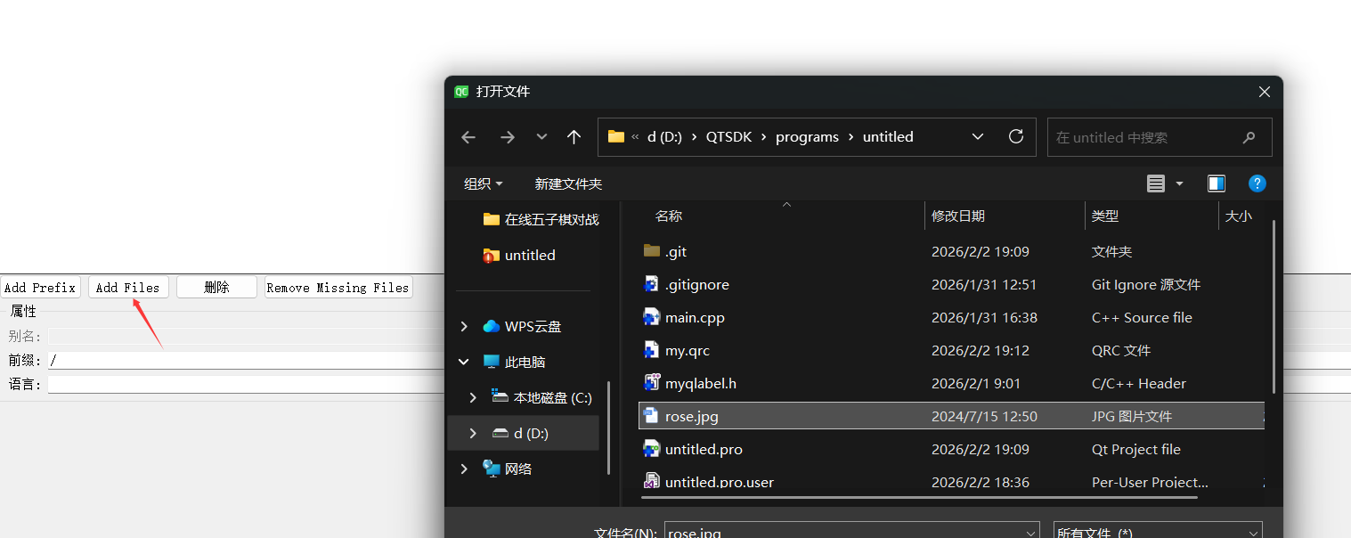Image resolution: width=1351 pixels, height=538 pixels.
Task: Select the .gitignore file icon
Action: (651, 284)
